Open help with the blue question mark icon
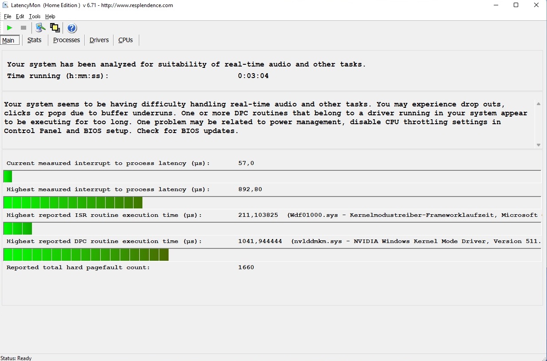Screen dimensions: 547x361 click(x=72, y=28)
